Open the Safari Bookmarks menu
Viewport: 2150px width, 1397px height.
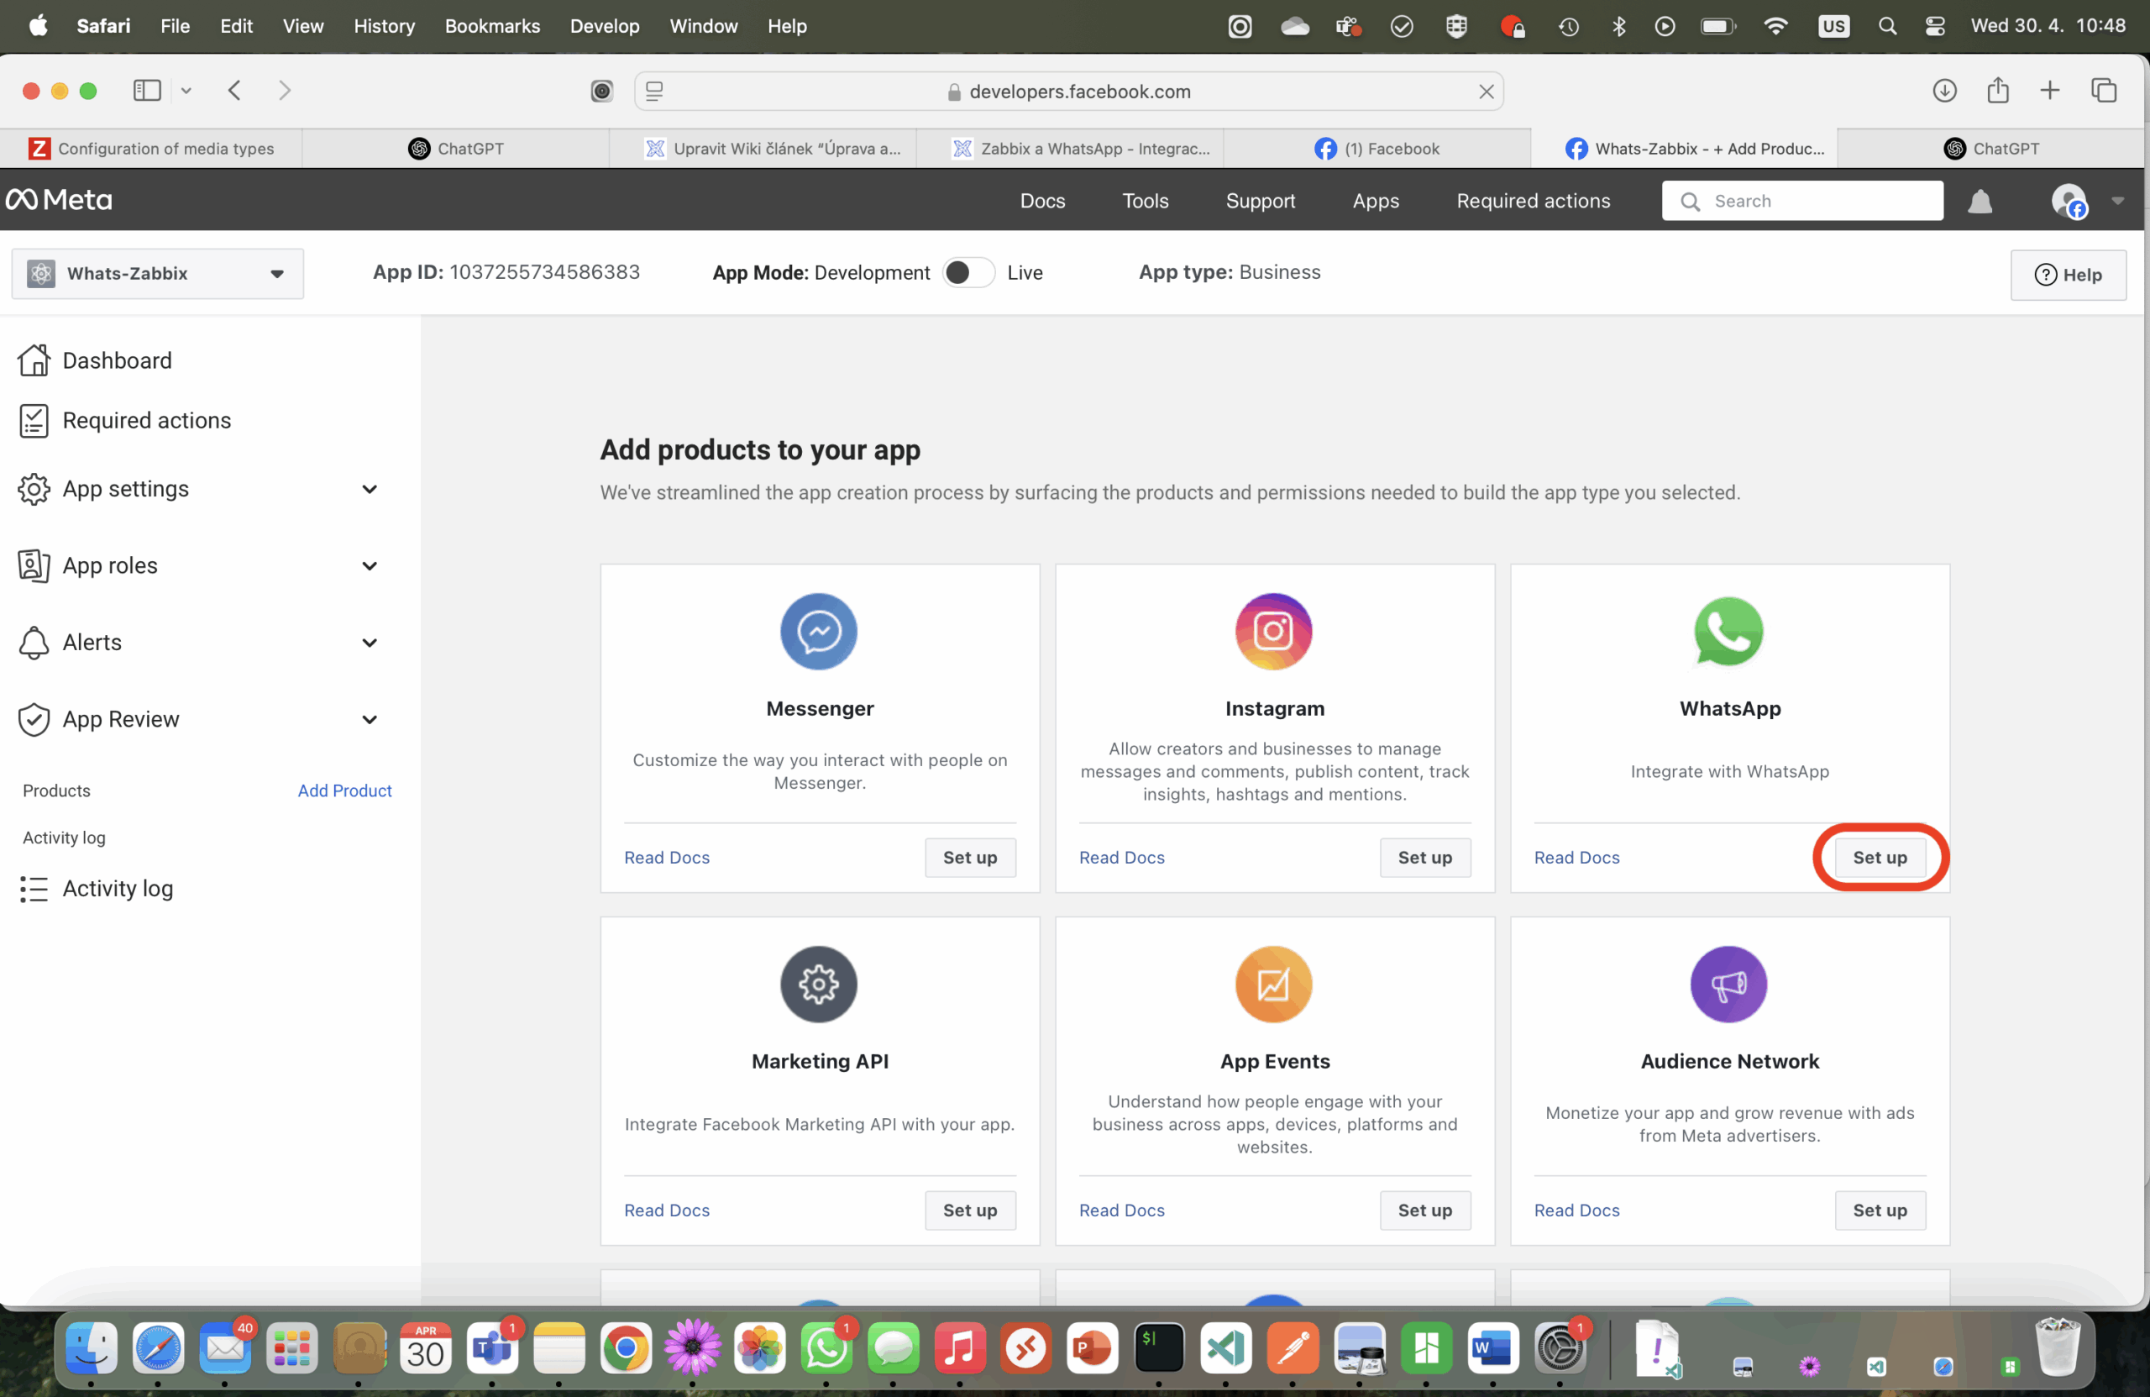(492, 26)
